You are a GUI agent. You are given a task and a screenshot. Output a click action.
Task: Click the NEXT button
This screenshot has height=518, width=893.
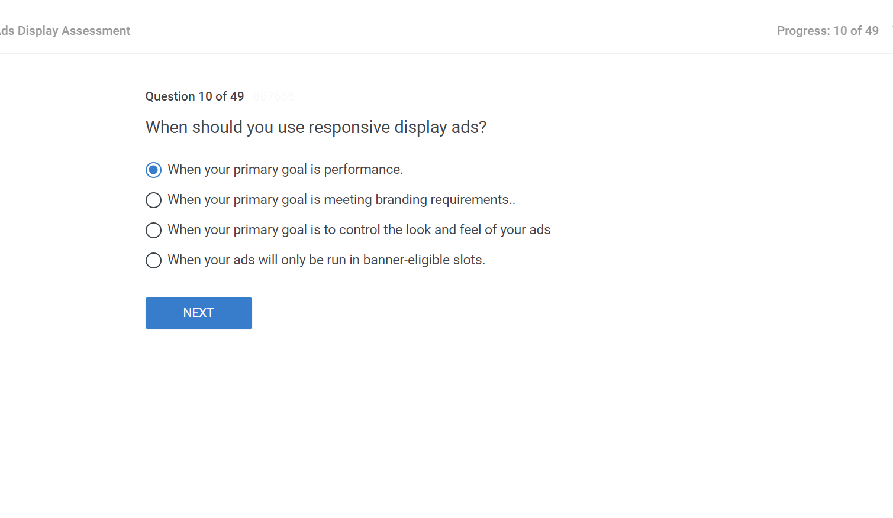[199, 313]
